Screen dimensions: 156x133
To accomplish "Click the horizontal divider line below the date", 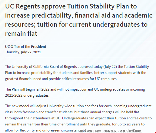I will click(x=79, y=57).
